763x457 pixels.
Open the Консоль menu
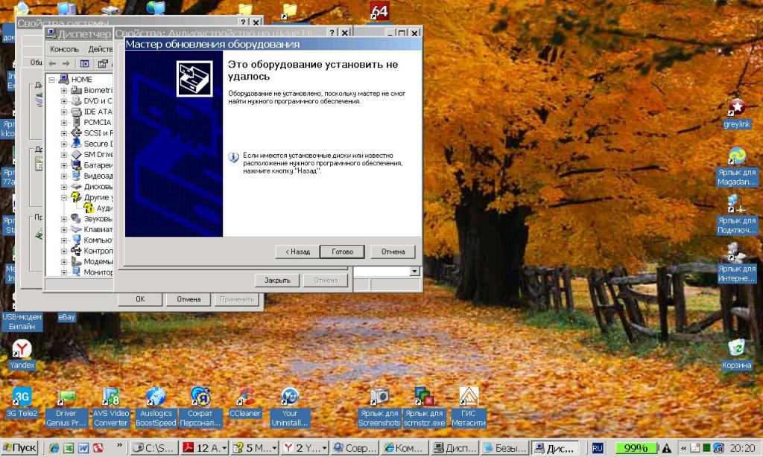coord(64,49)
